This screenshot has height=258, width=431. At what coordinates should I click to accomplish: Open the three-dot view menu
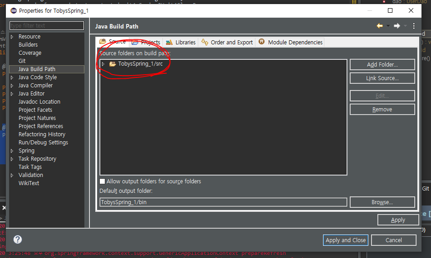tap(414, 26)
